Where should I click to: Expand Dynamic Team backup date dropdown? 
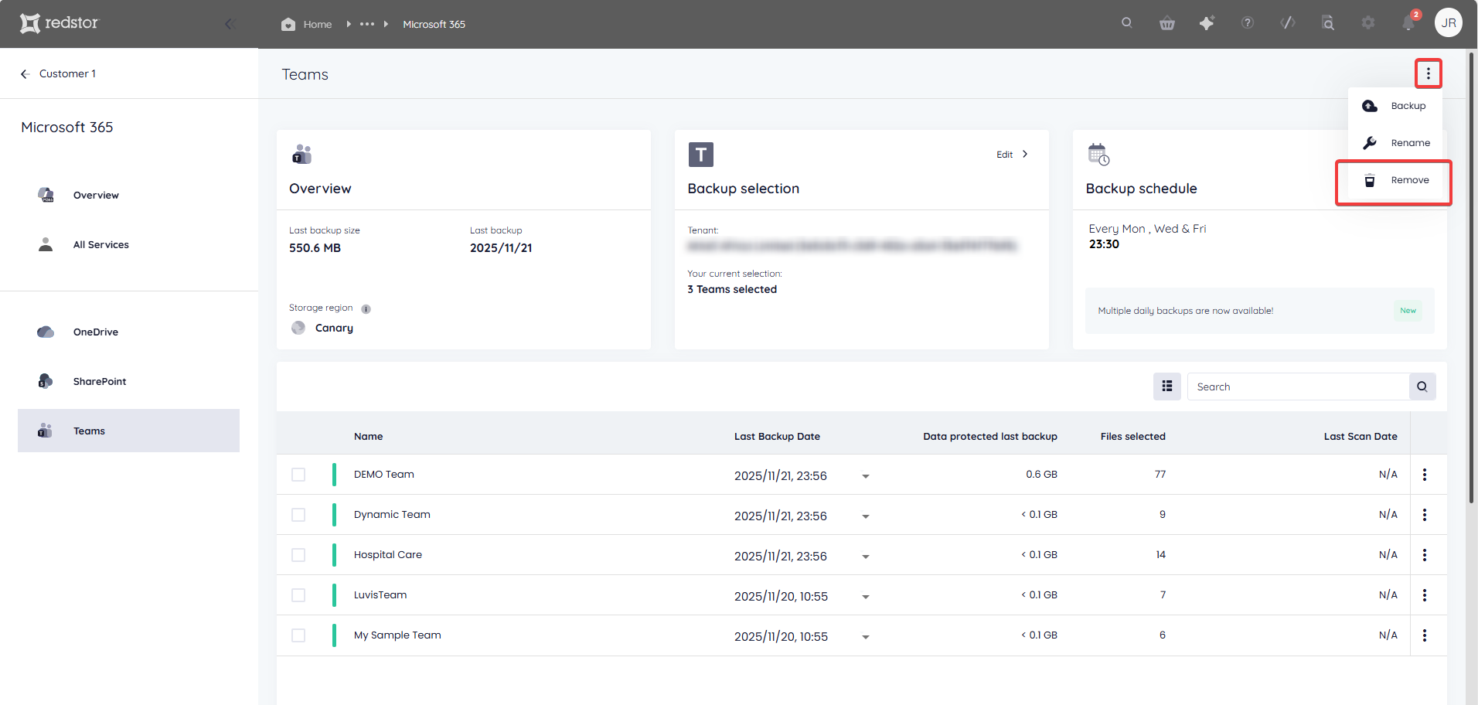pyautogui.click(x=866, y=516)
